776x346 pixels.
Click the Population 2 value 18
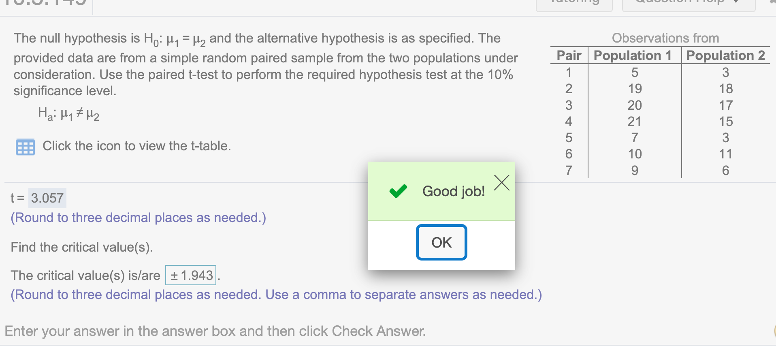(x=726, y=89)
